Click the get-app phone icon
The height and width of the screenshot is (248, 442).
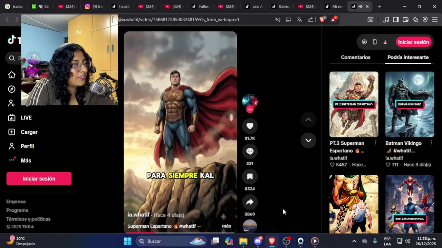click(x=375, y=42)
